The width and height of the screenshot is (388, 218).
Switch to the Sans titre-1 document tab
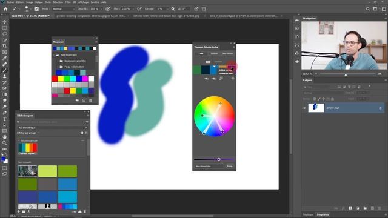[x=30, y=16]
